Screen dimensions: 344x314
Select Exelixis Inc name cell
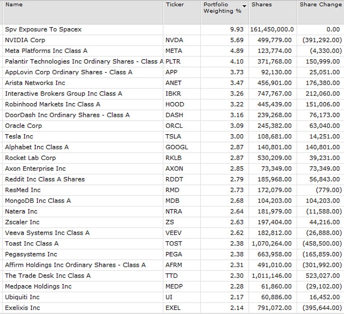click(22, 308)
